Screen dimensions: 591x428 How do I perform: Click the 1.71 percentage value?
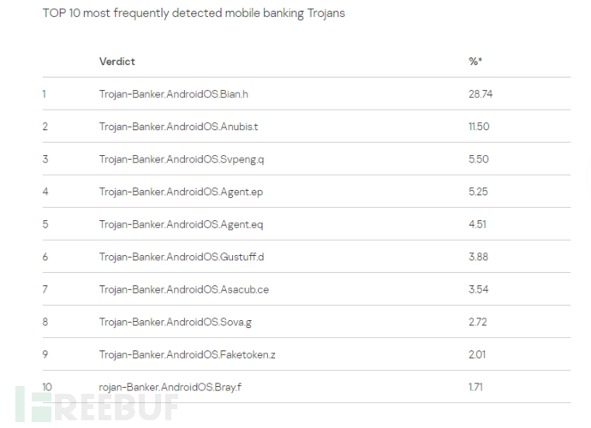475,387
